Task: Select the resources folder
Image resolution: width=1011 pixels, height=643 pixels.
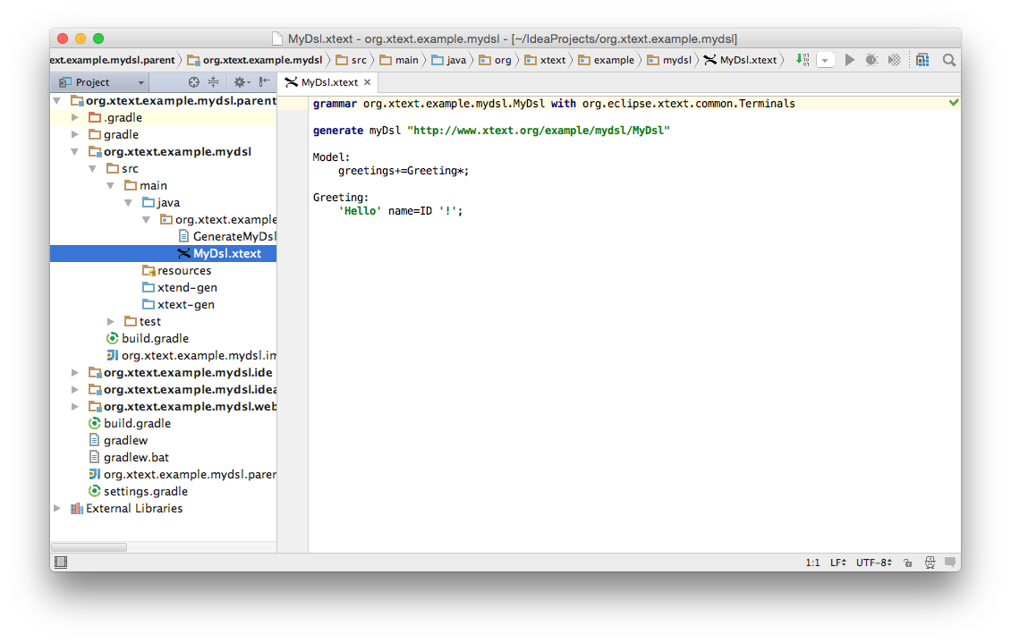Action: pyautogui.click(x=176, y=271)
